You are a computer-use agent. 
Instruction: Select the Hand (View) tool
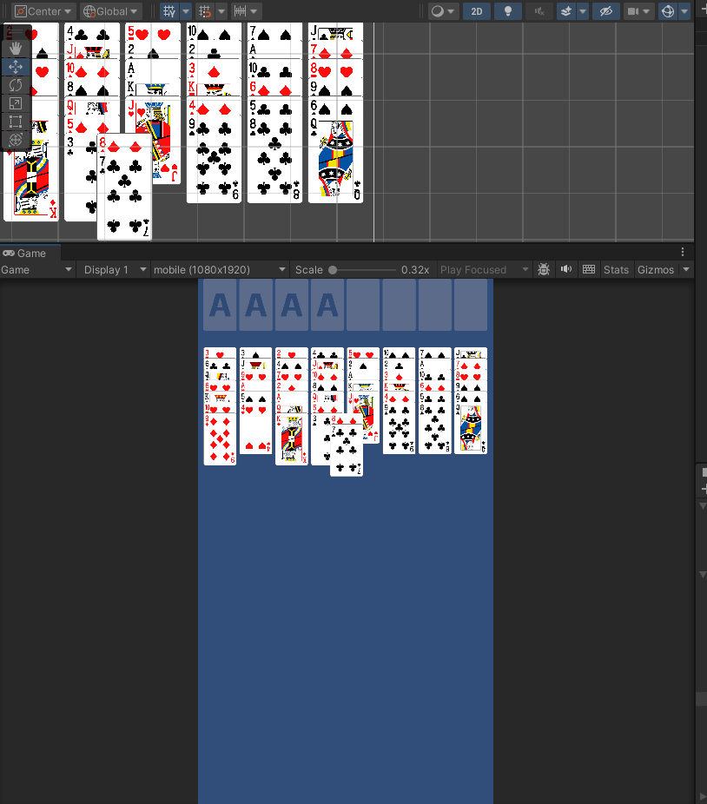pyautogui.click(x=16, y=49)
